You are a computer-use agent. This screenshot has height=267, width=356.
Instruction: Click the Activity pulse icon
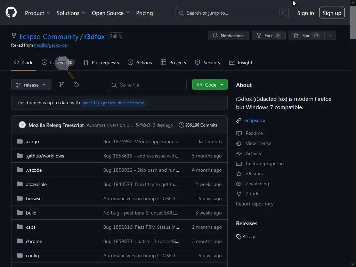click(x=238, y=153)
